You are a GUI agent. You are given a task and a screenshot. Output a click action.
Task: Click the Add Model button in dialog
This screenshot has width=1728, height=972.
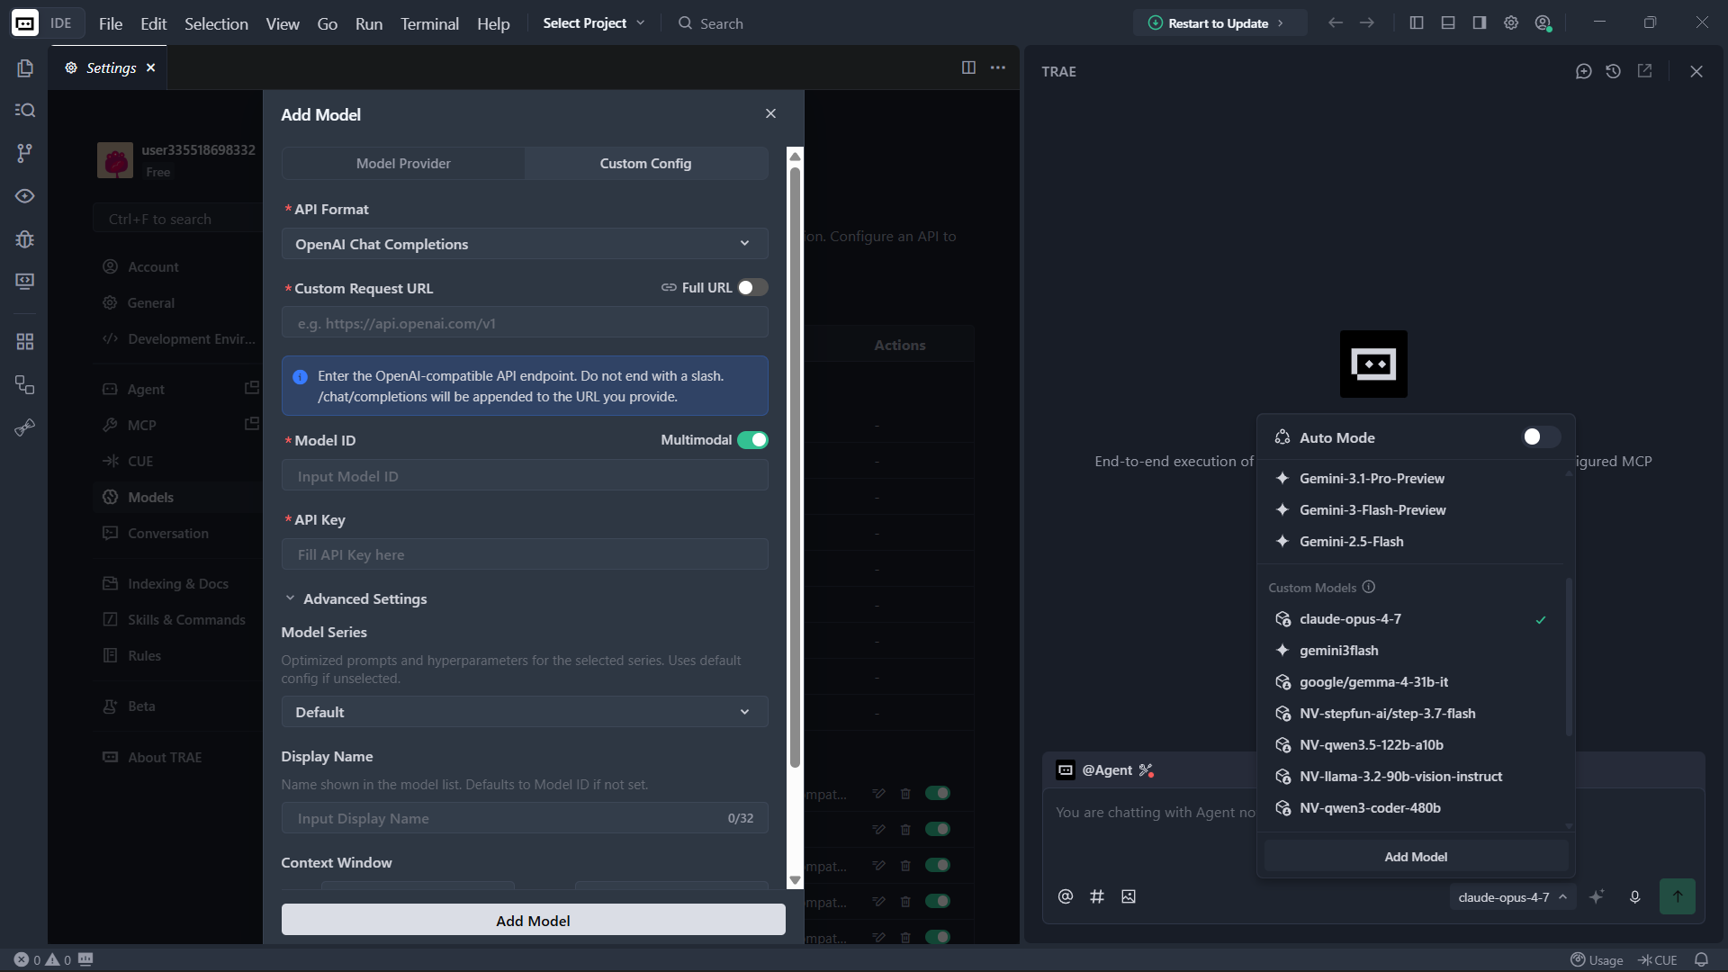click(534, 921)
